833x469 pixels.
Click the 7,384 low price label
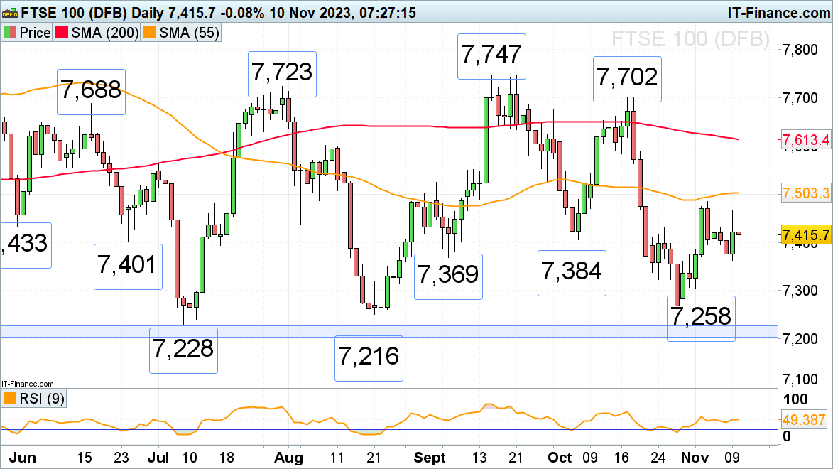[x=572, y=274]
